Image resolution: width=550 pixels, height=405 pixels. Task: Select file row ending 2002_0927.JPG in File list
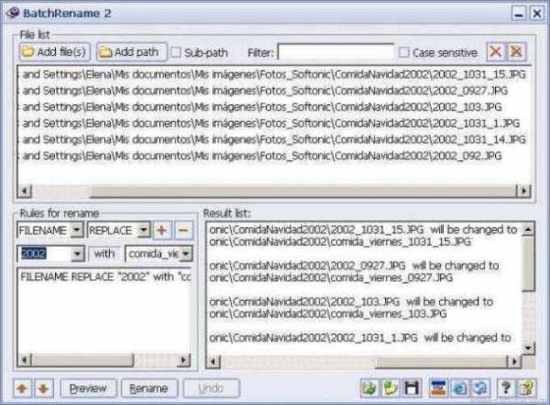tap(273, 91)
